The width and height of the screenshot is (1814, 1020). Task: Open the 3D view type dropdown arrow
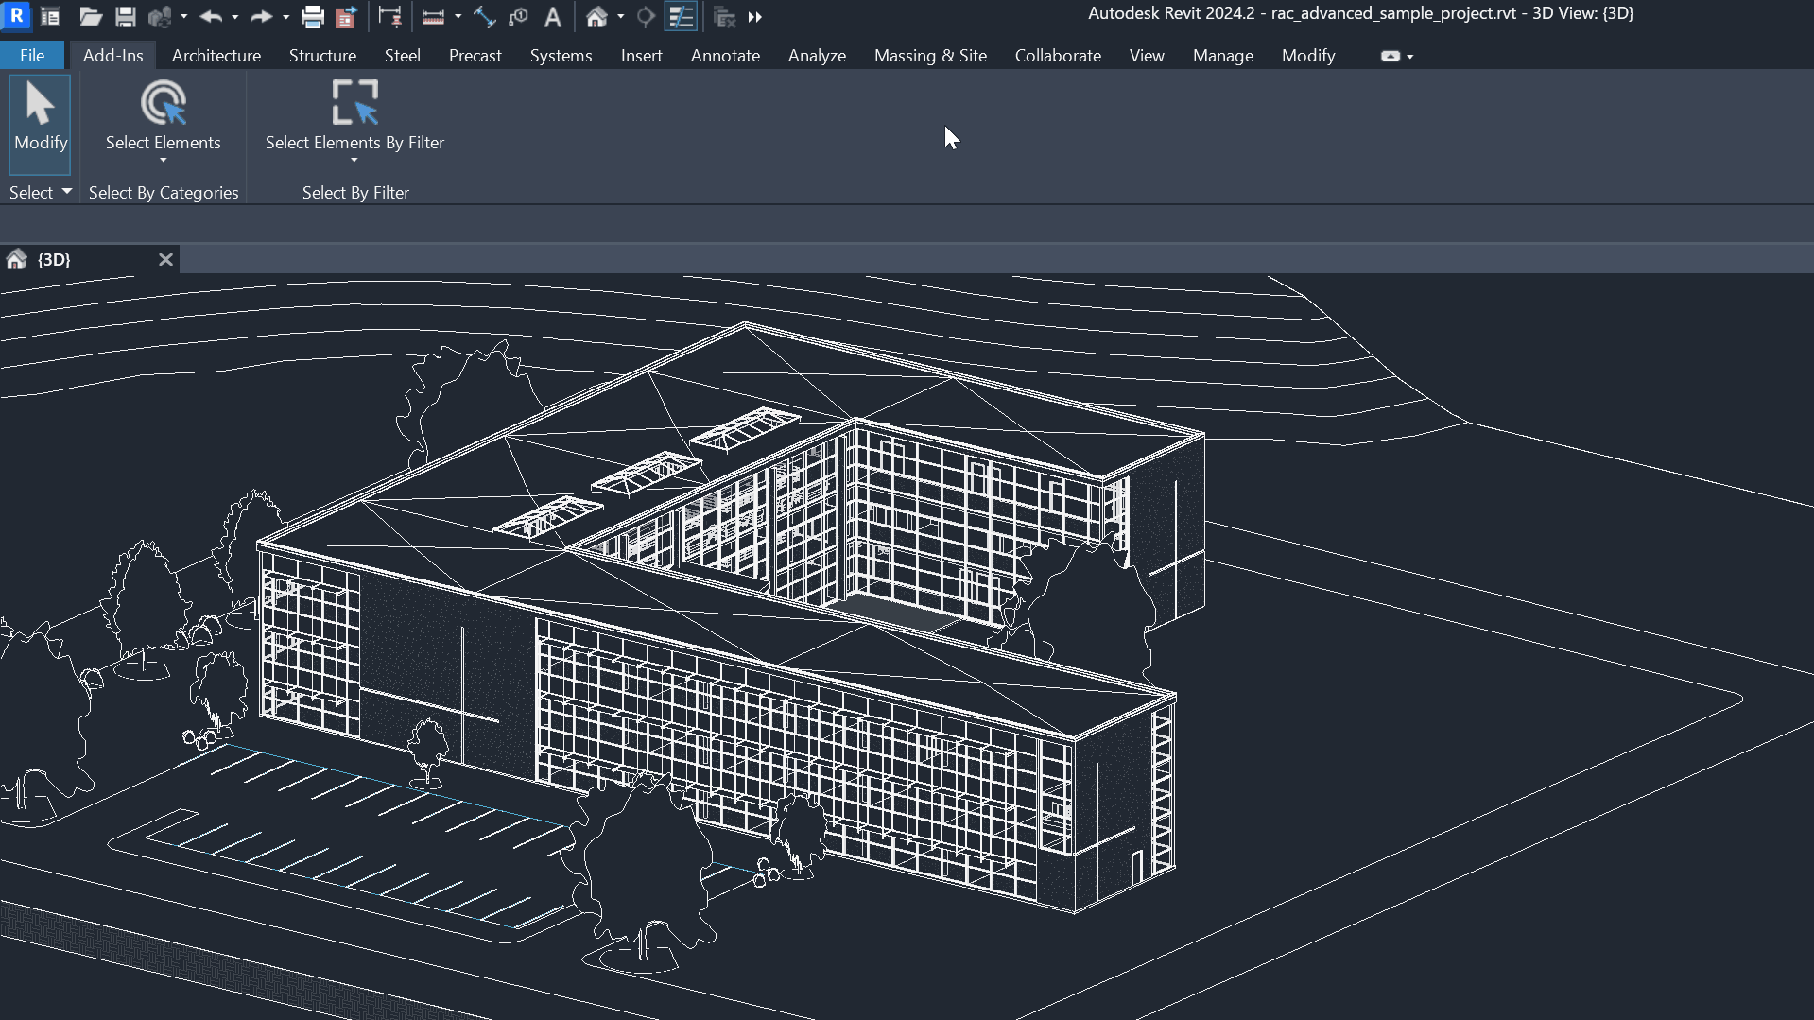pyautogui.click(x=621, y=17)
